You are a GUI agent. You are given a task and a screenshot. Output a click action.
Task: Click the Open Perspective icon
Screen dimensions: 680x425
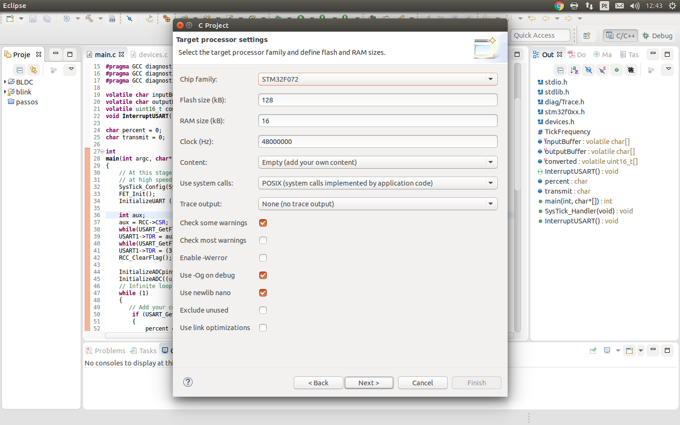[x=587, y=35]
